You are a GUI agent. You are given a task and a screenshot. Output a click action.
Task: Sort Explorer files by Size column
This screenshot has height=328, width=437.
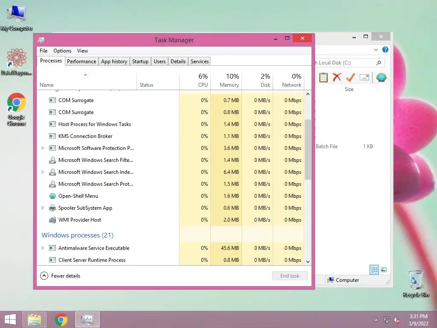[359, 89]
